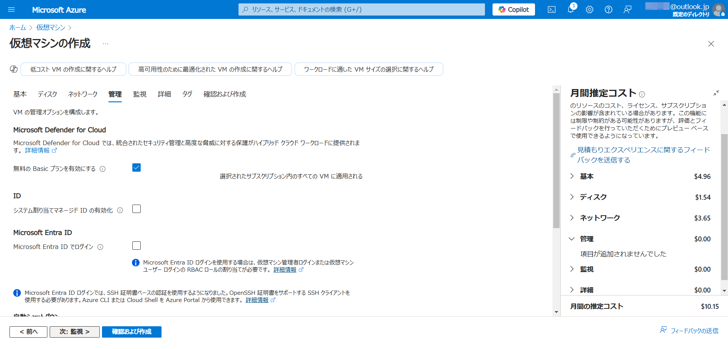This screenshot has width=728, height=349.
Task: Expand the 基本 cost section
Action: click(x=572, y=176)
